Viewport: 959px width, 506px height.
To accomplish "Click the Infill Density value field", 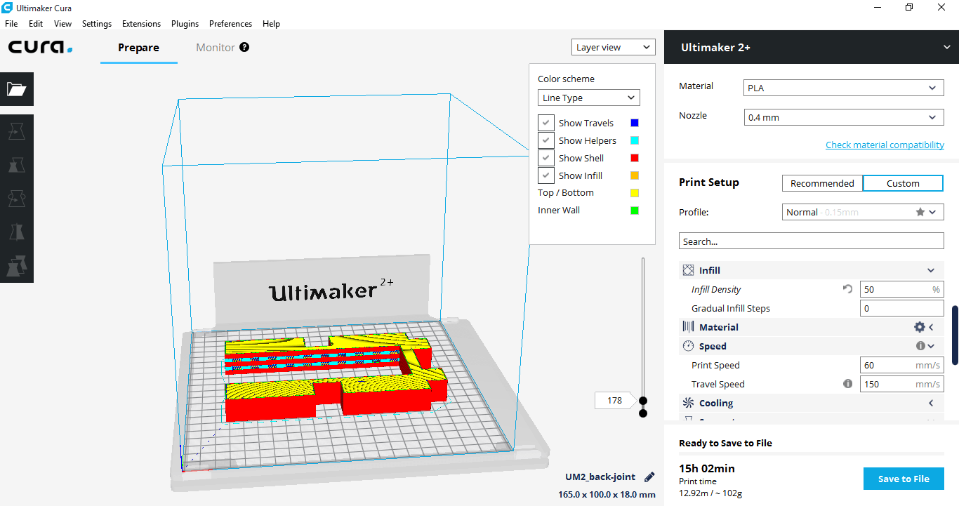I will click(x=901, y=289).
